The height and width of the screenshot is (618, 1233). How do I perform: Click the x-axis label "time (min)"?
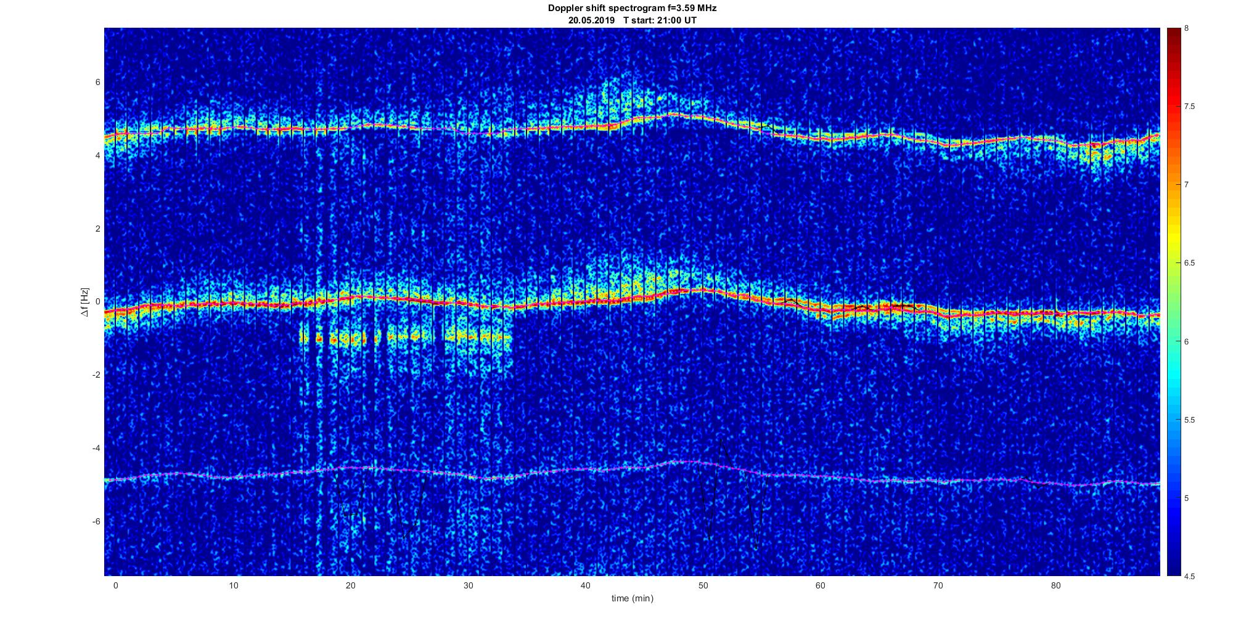click(632, 598)
